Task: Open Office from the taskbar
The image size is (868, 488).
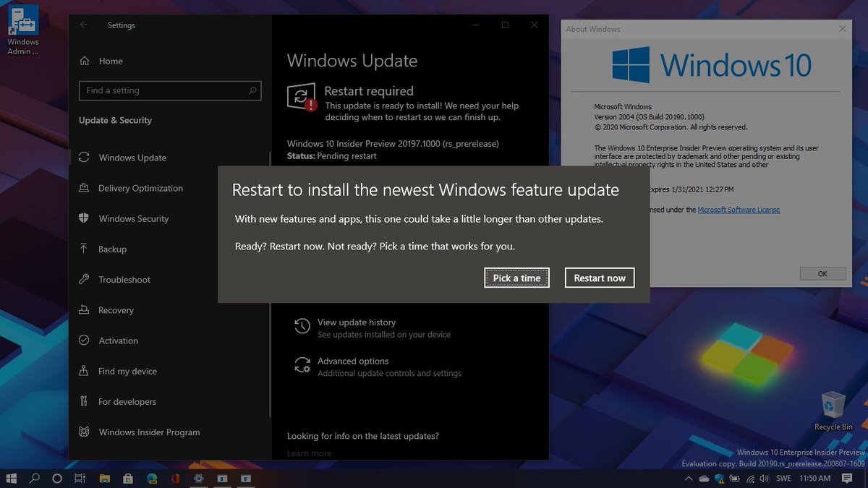Action: [x=175, y=478]
